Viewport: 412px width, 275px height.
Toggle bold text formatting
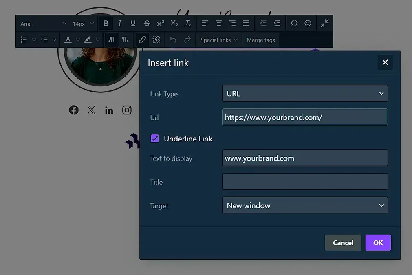pos(106,24)
